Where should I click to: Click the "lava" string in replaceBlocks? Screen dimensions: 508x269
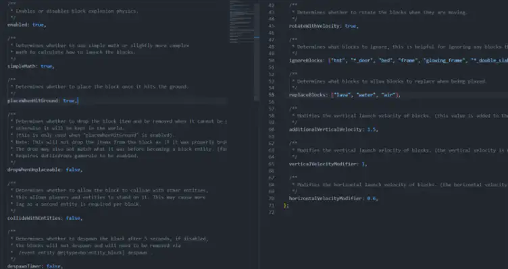[342, 95]
